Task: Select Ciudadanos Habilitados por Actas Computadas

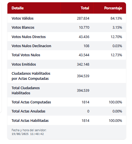Action: coord(31,76)
